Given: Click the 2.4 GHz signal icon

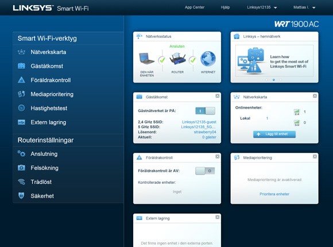Looking at the screenshot, I should click(297, 112).
